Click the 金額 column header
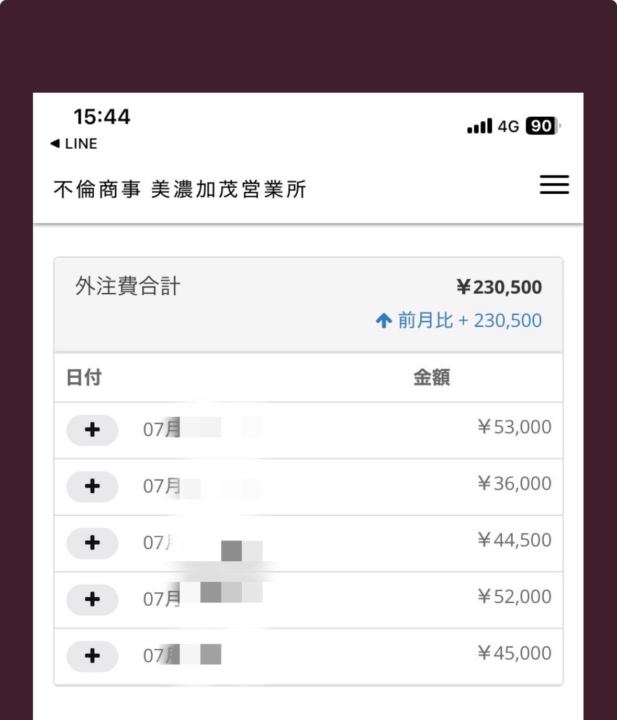The image size is (617, 720). (432, 378)
